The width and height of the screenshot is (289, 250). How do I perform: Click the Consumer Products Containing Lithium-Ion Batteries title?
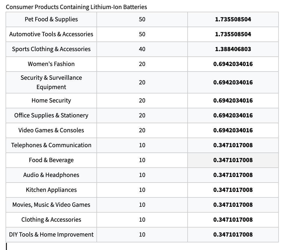[x=76, y=7]
